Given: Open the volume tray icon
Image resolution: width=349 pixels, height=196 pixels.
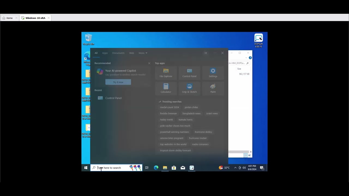Looking at the screenshot, I should click(x=244, y=168).
